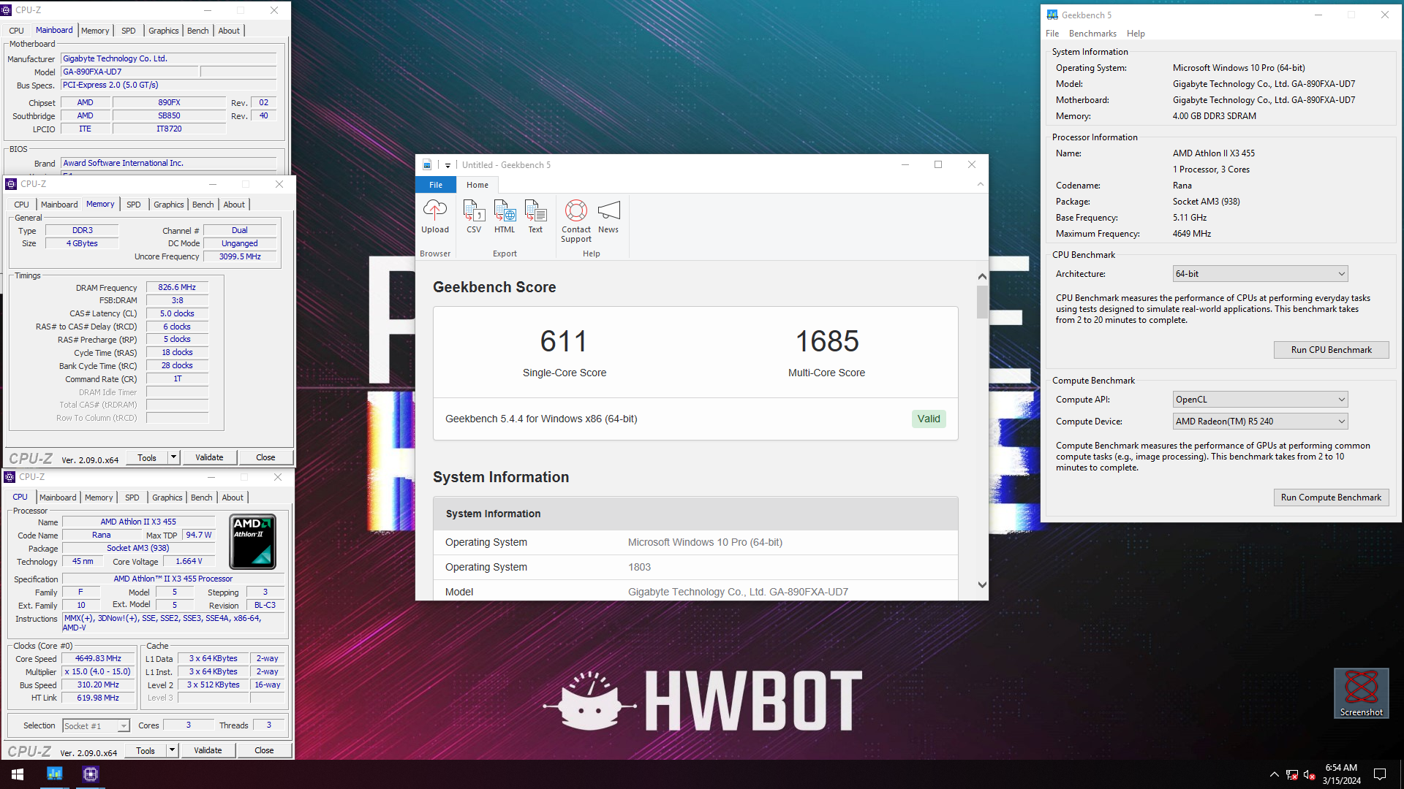This screenshot has height=789, width=1404.
Task: Open Windows Start menu
Action: tap(18, 774)
